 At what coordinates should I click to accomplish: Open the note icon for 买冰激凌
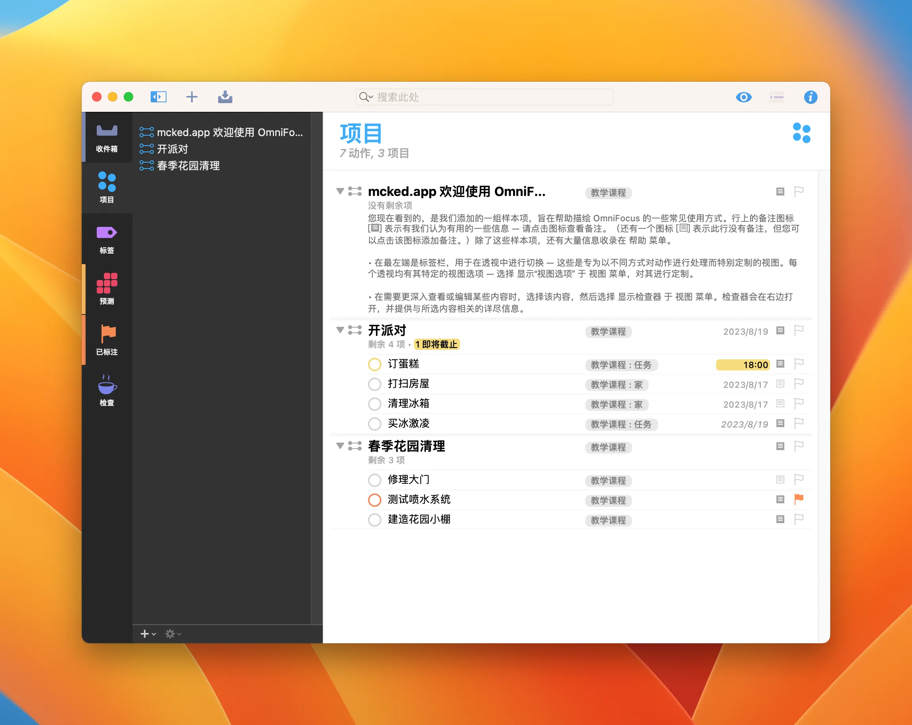(x=780, y=423)
